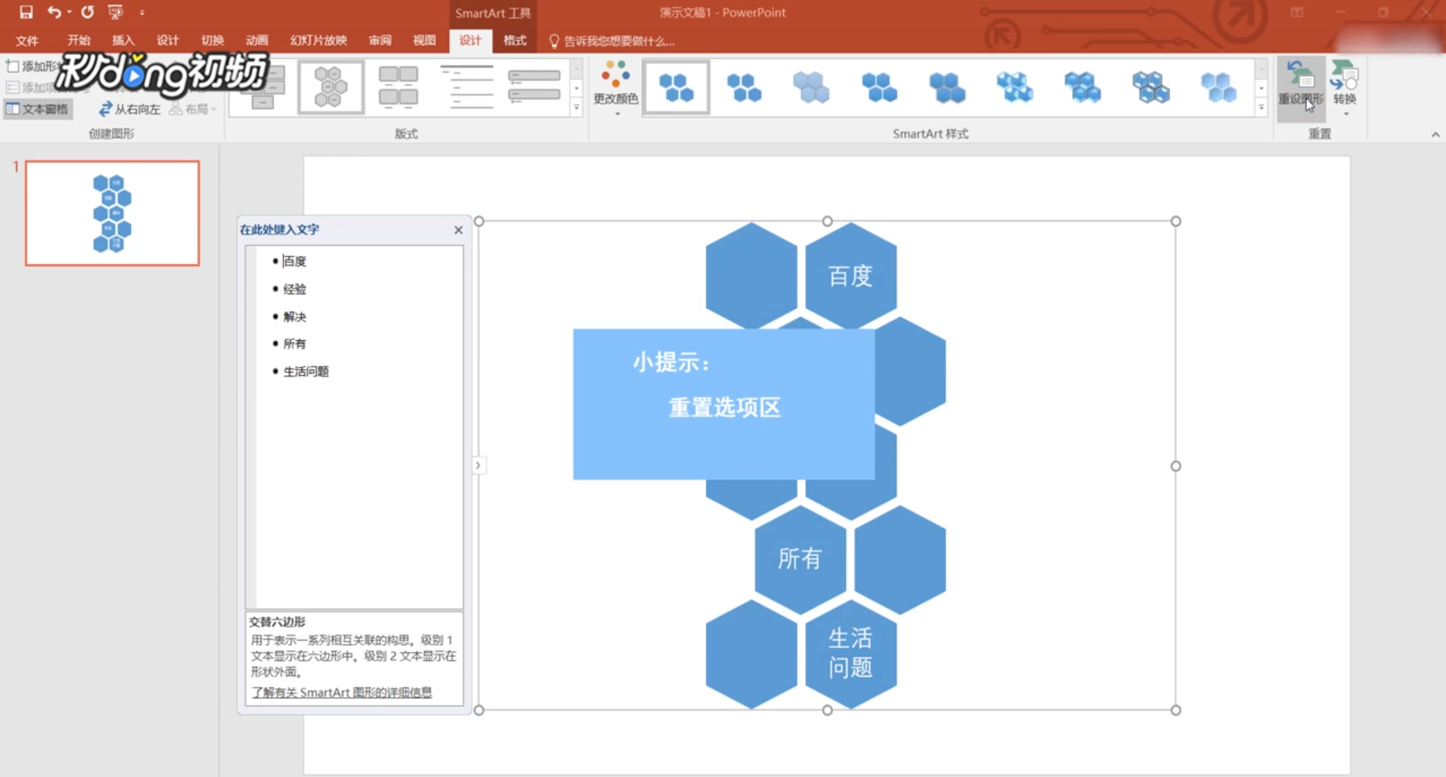Pick the stacked rounded bars layout
Viewport: 1446px width, 777px height.
tap(534, 88)
